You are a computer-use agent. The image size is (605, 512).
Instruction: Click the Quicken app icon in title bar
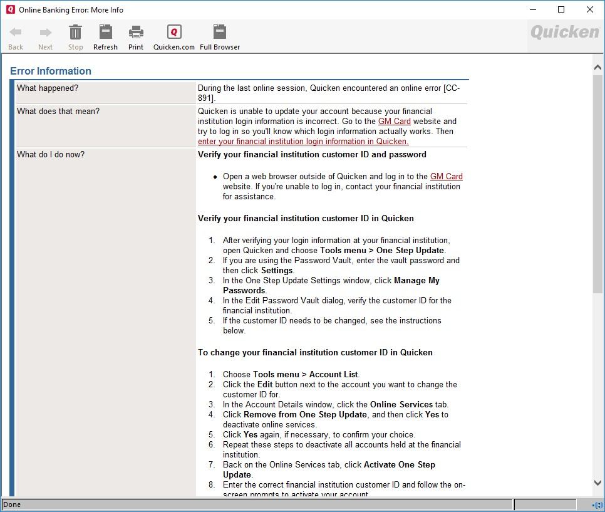pyautogui.click(x=10, y=9)
